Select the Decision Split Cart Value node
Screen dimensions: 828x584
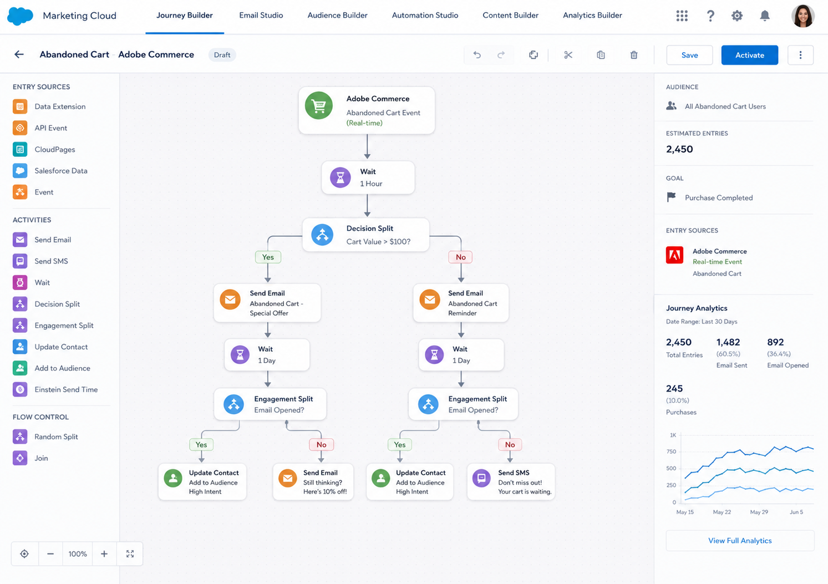pos(366,235)
